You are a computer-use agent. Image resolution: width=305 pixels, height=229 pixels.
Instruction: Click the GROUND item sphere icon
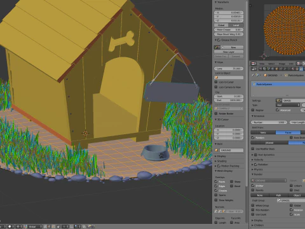click(216, 150)
